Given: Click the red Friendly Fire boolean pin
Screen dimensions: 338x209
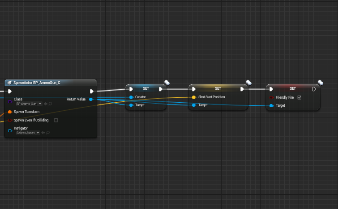Looking at the screenshot, I should click(272, 98).
